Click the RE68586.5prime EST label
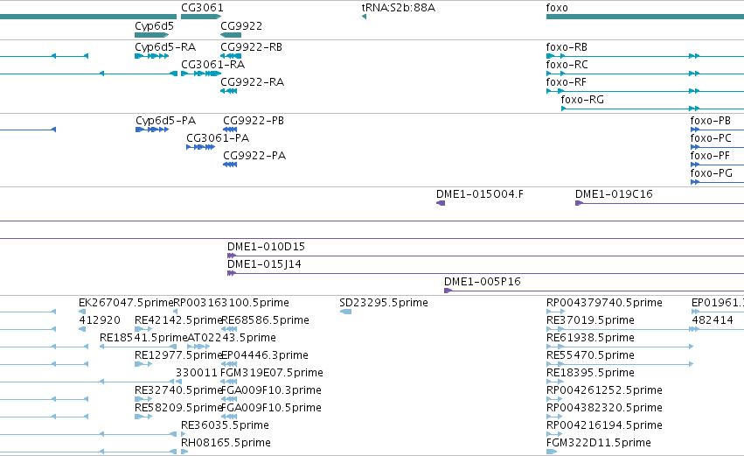 [265, 320]
